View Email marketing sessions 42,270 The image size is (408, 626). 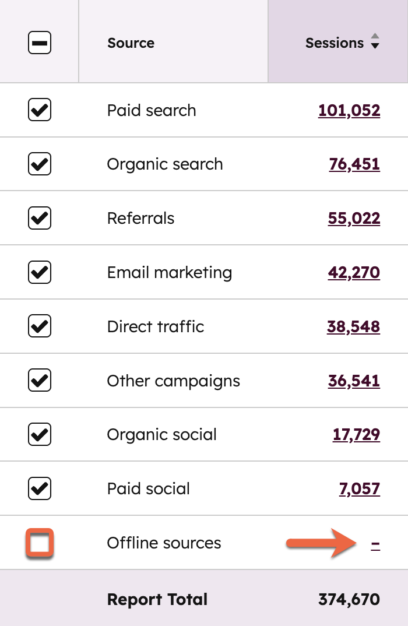tap(354, 272)
